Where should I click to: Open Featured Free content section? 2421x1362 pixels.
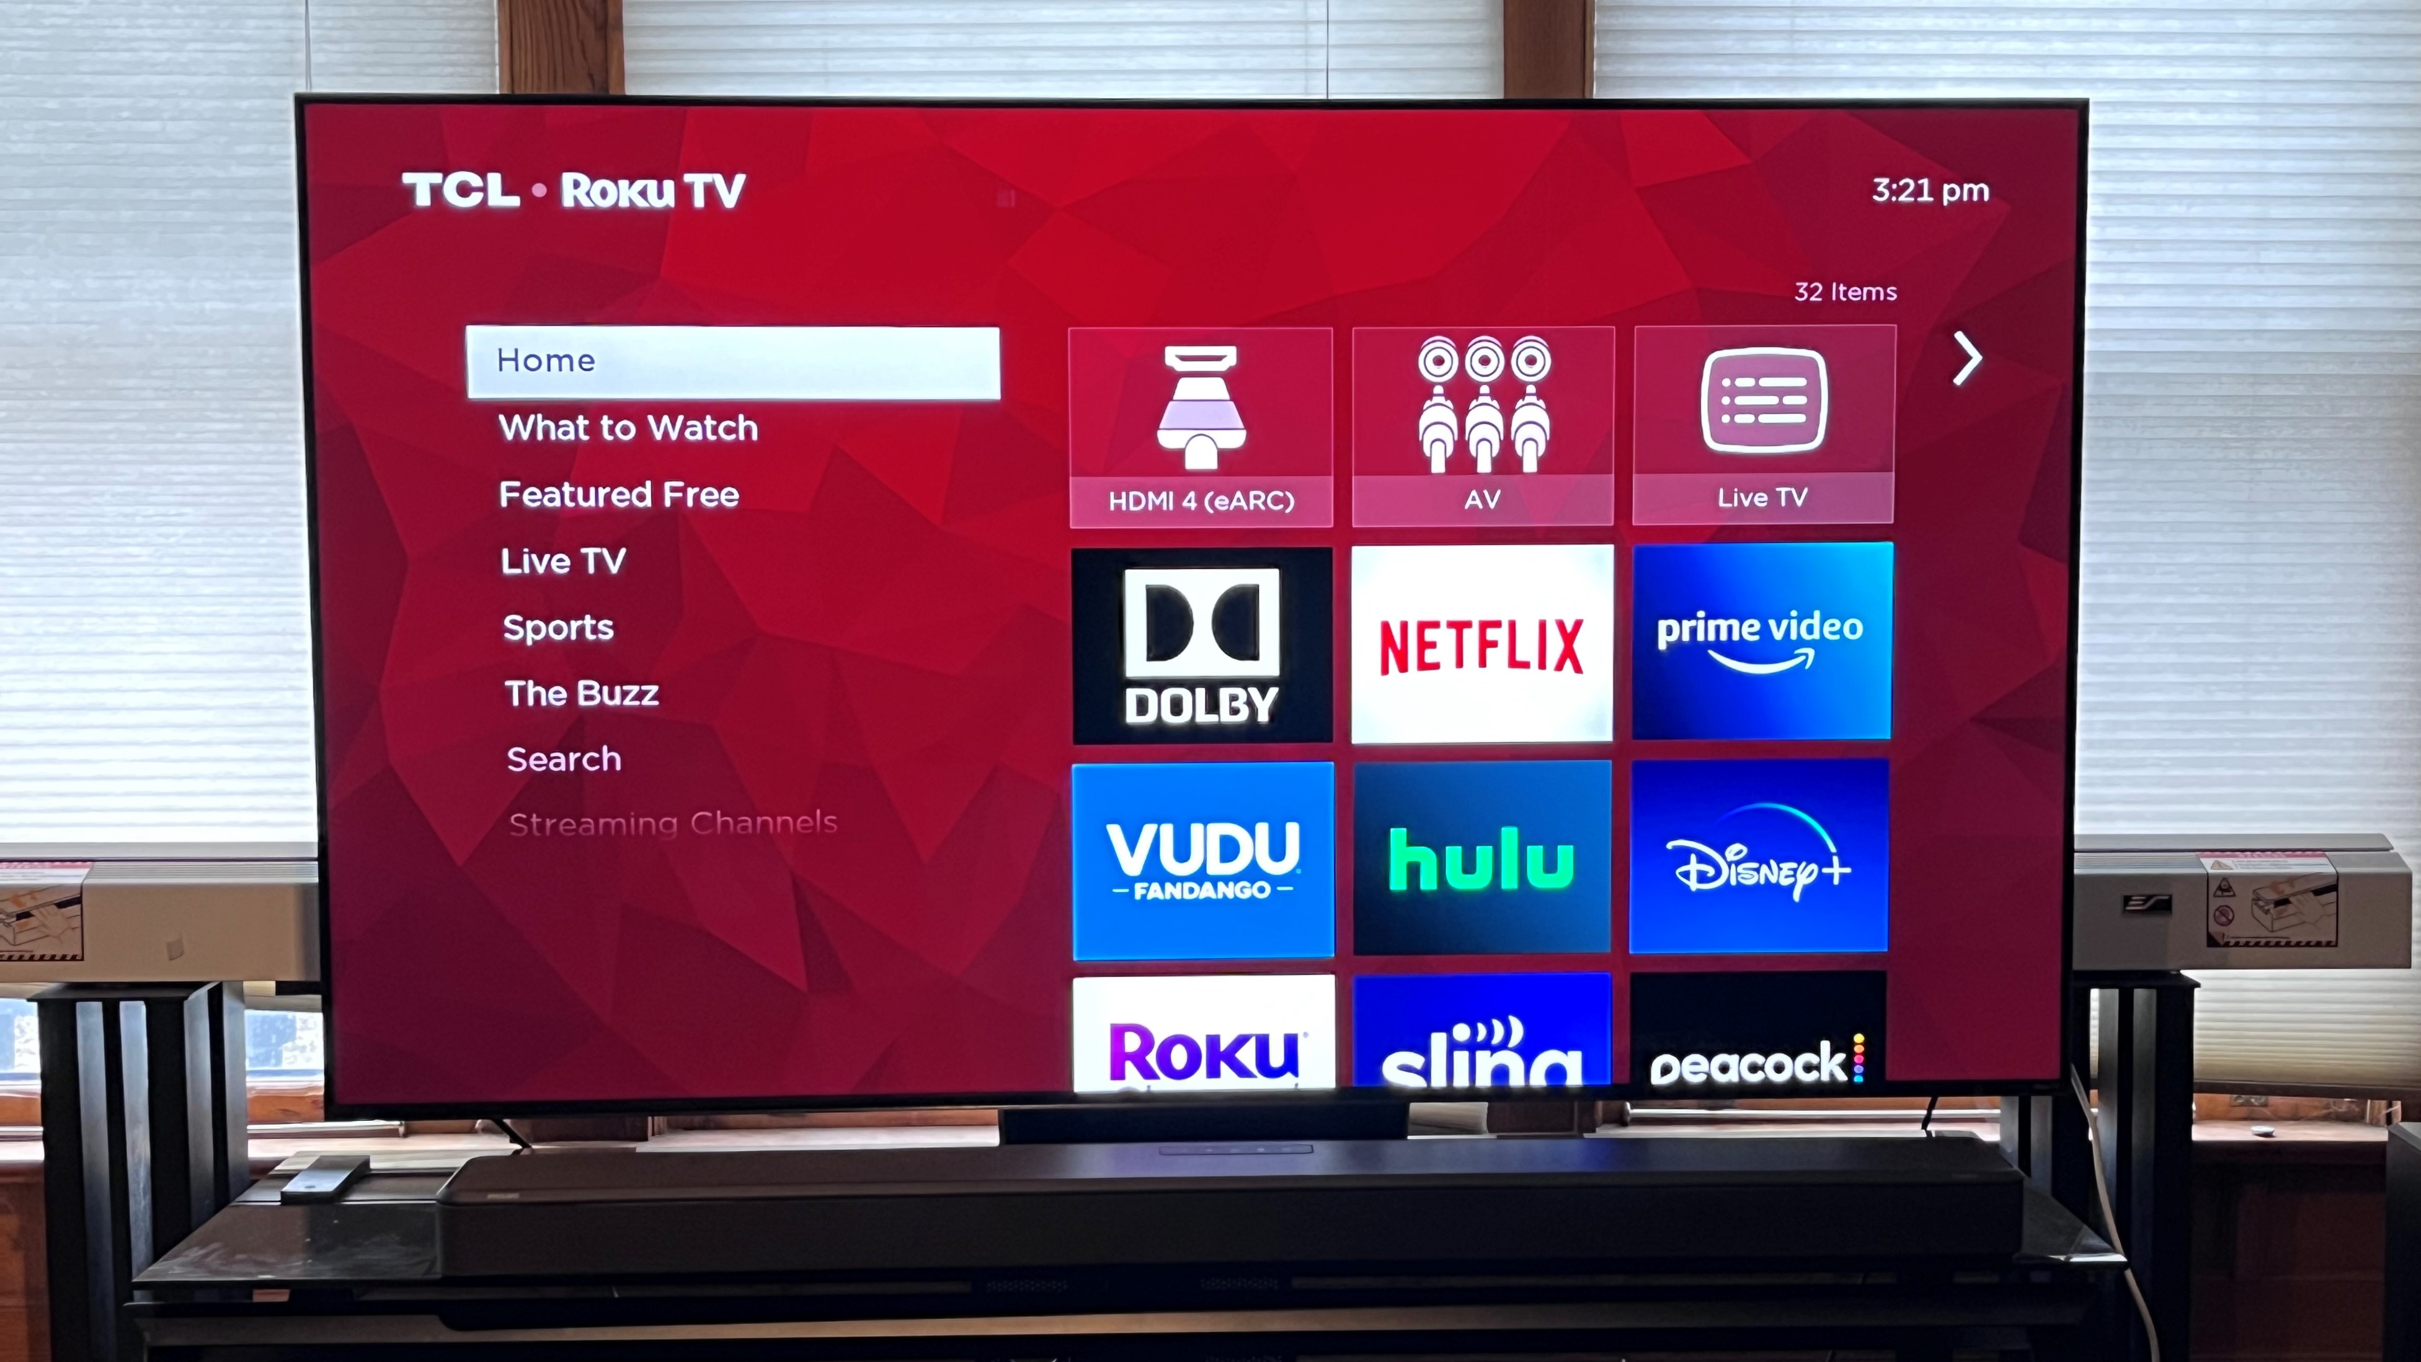coord(617,494)
